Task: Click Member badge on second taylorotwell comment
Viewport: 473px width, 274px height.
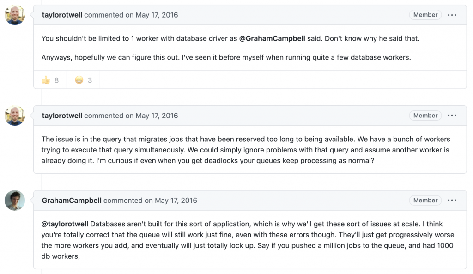Action: 425,116
